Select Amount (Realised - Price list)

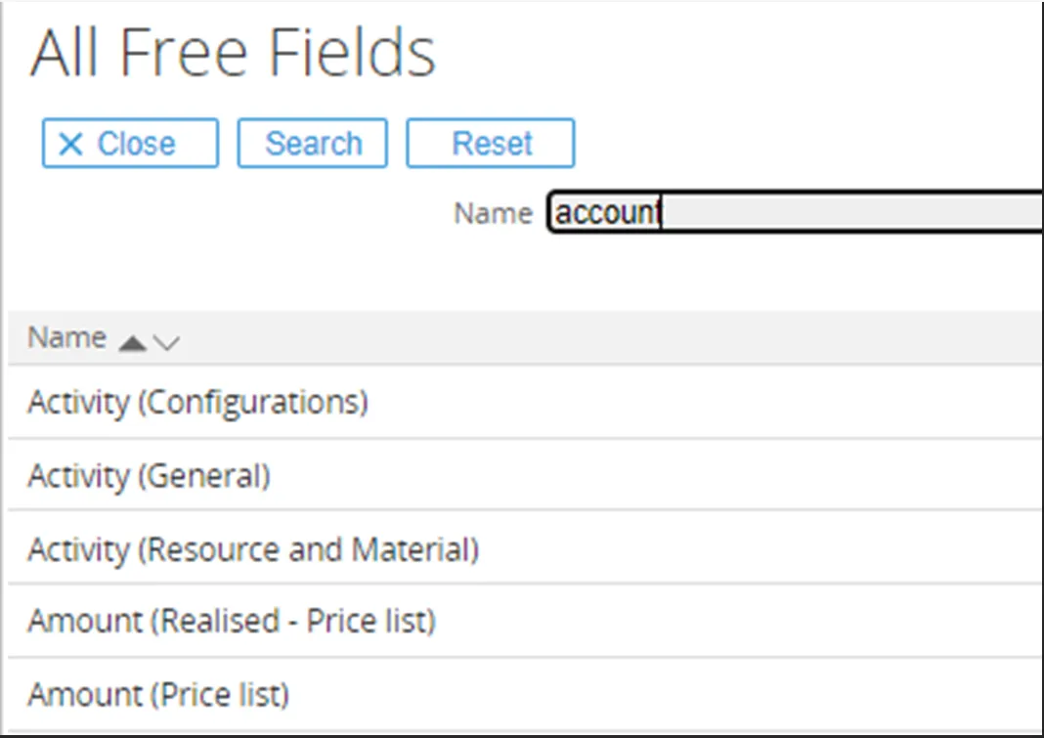pyautogui.click(x=232, y=621)
